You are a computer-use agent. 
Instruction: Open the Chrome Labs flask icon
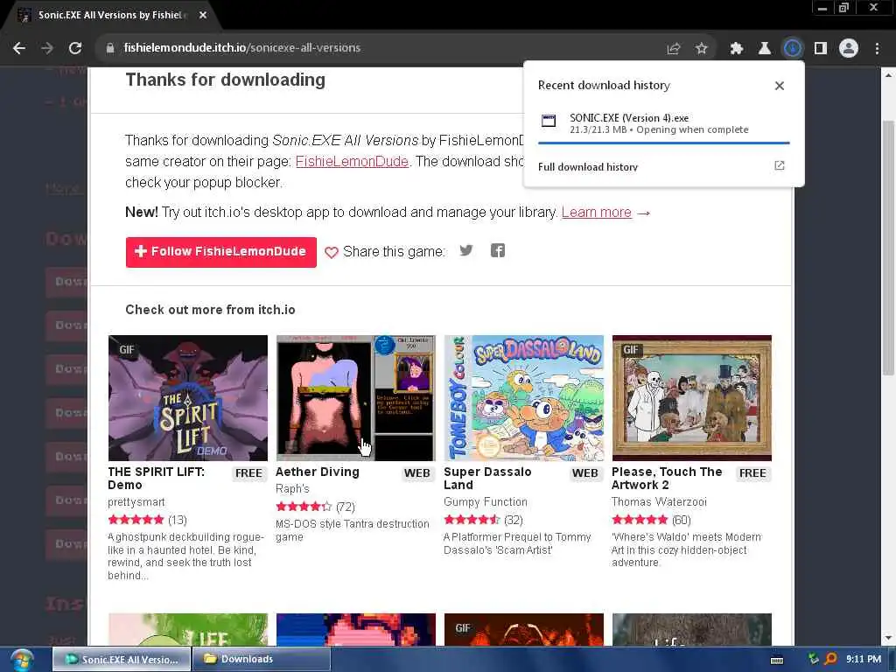point(765,49)
